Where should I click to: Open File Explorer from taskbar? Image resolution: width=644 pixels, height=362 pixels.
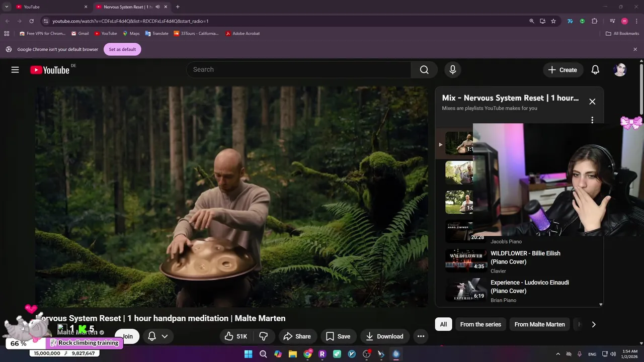[293, 354]
